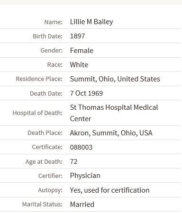Click the Marital Status label
The image size is (182, 213).
click(42, 204)
